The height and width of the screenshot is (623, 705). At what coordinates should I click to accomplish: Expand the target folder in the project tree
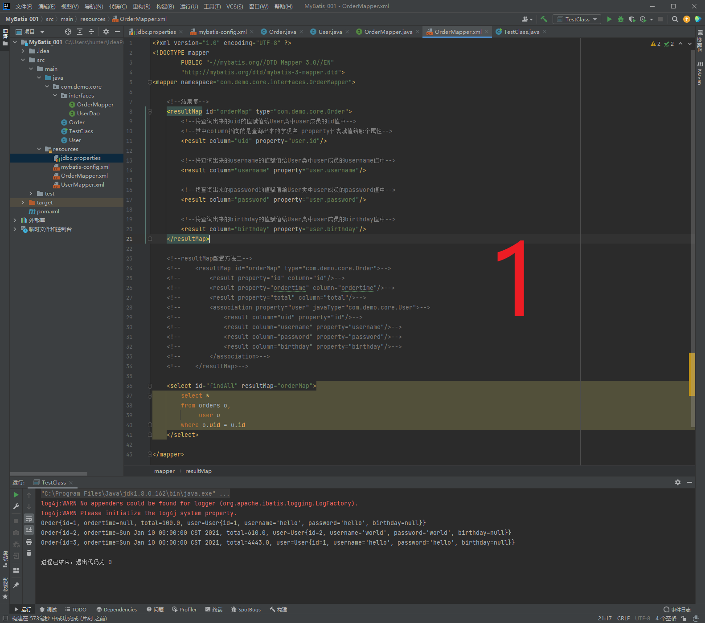23,203
